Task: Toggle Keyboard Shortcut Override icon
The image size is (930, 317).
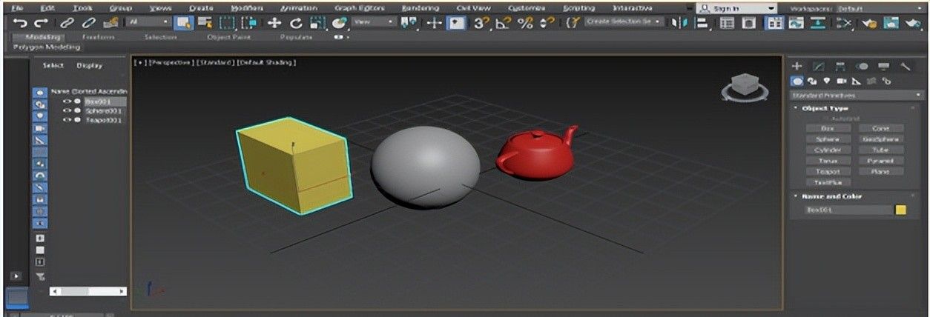Action: coord(457,24)
